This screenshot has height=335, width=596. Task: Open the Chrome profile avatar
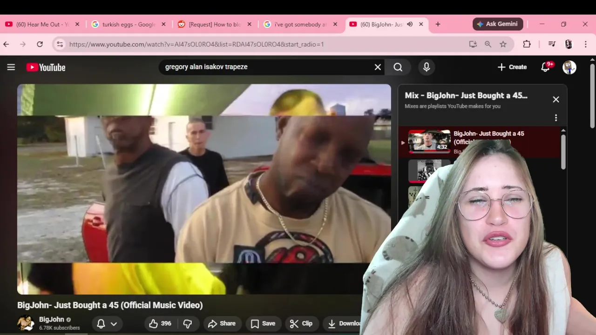(569, 44)
